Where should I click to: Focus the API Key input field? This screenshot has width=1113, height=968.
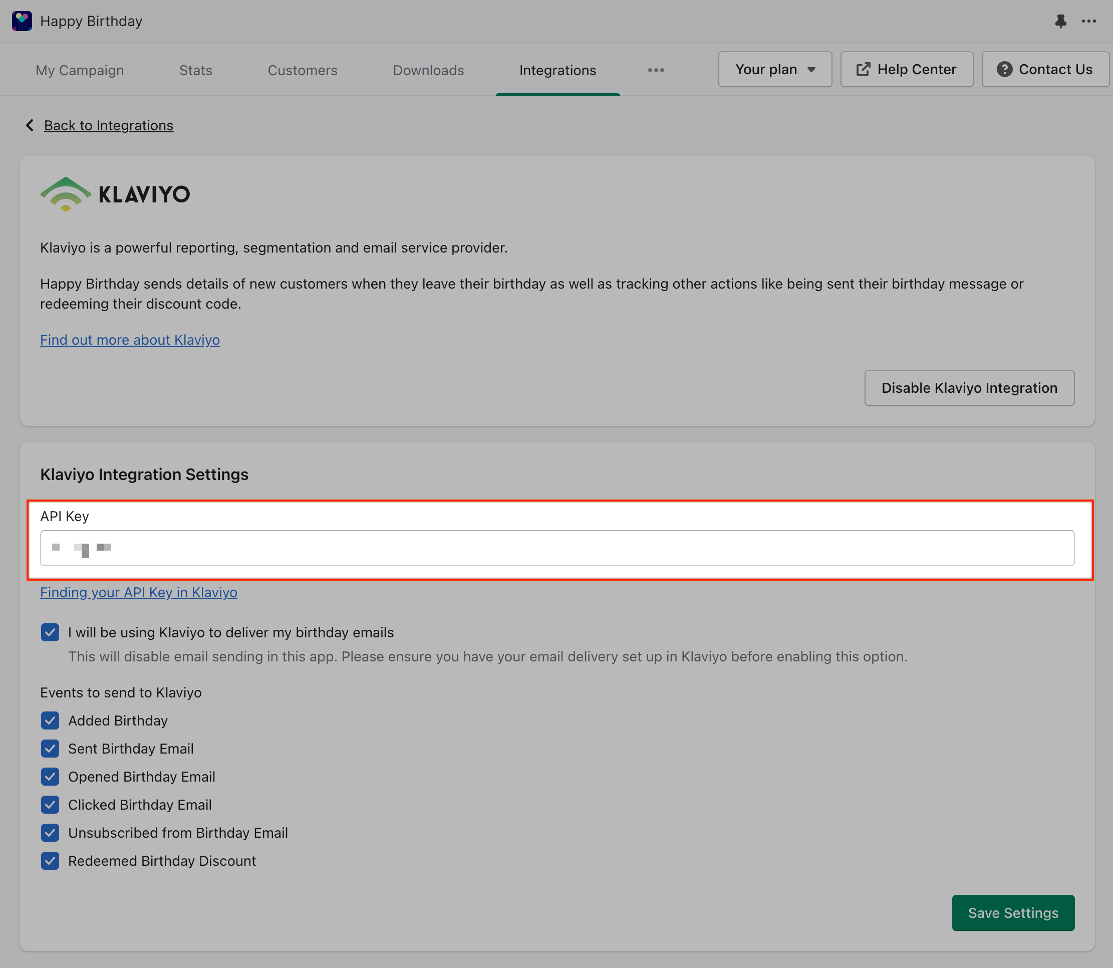pos(558,548)
